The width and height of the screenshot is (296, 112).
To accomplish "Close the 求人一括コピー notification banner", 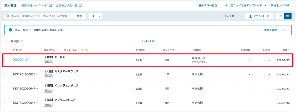I will 284,30.
